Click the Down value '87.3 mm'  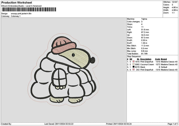145,38
